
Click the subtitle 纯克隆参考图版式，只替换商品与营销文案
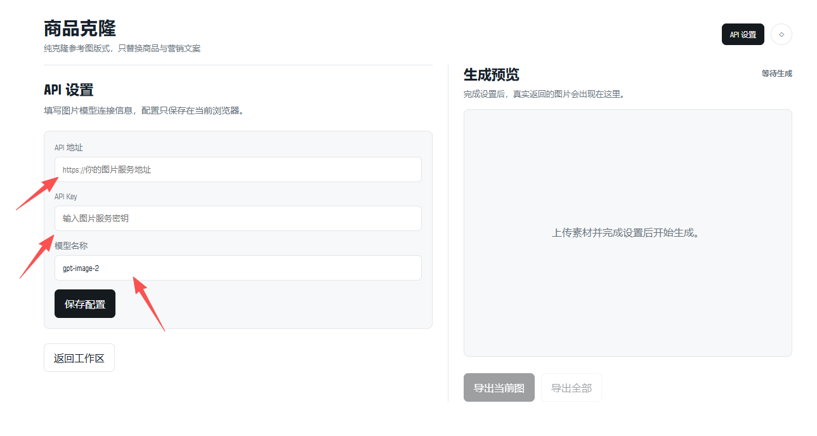pyautogui.click(x=122, y=48)
